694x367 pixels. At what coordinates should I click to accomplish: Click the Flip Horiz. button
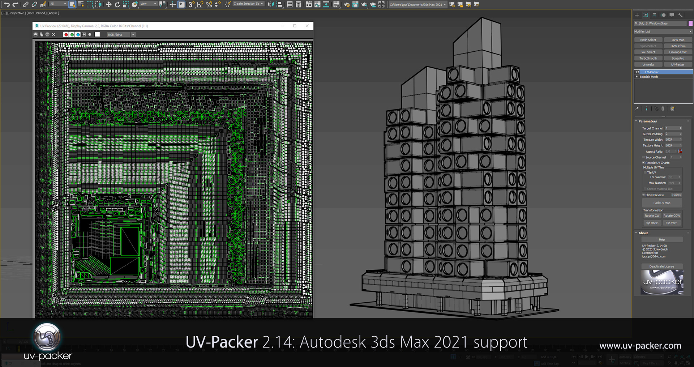point(652,223)
